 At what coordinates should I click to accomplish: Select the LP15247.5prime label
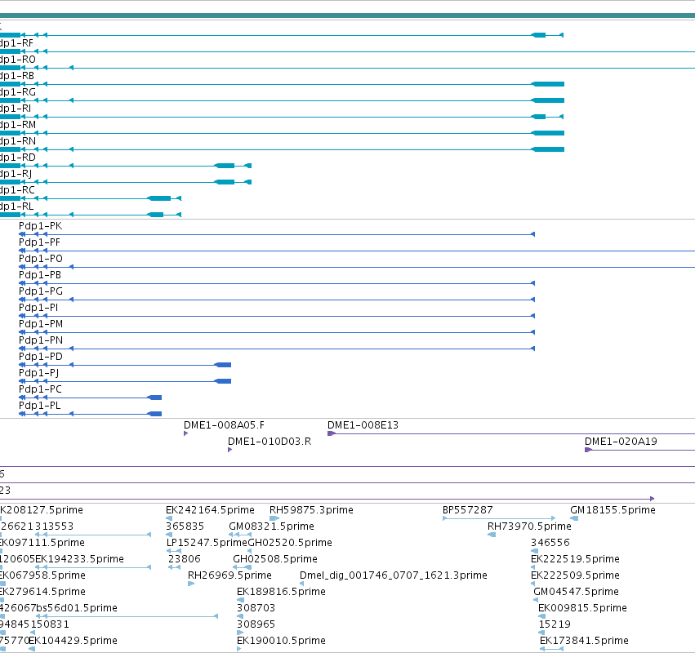207,543
